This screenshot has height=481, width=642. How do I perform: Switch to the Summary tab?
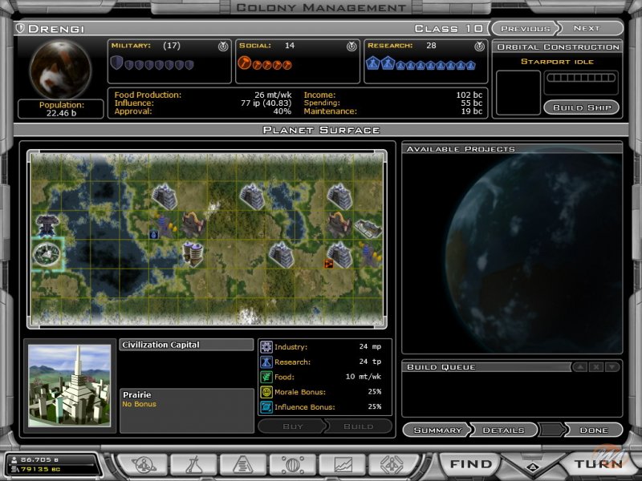[x=437, y=430]
